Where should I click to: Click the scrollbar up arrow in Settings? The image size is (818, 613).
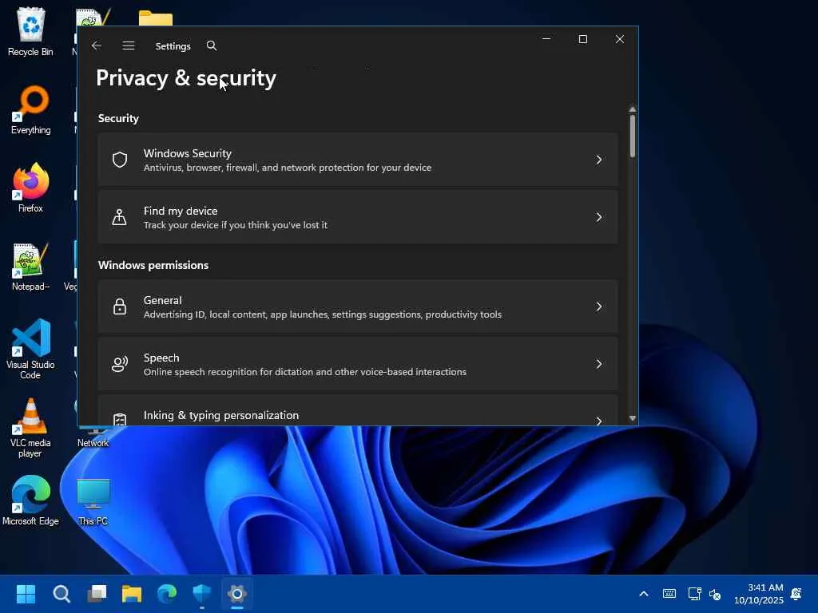(x=633, y=109)
